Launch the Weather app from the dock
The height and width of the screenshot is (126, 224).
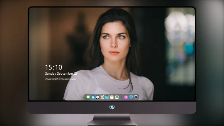coord(93,97)
